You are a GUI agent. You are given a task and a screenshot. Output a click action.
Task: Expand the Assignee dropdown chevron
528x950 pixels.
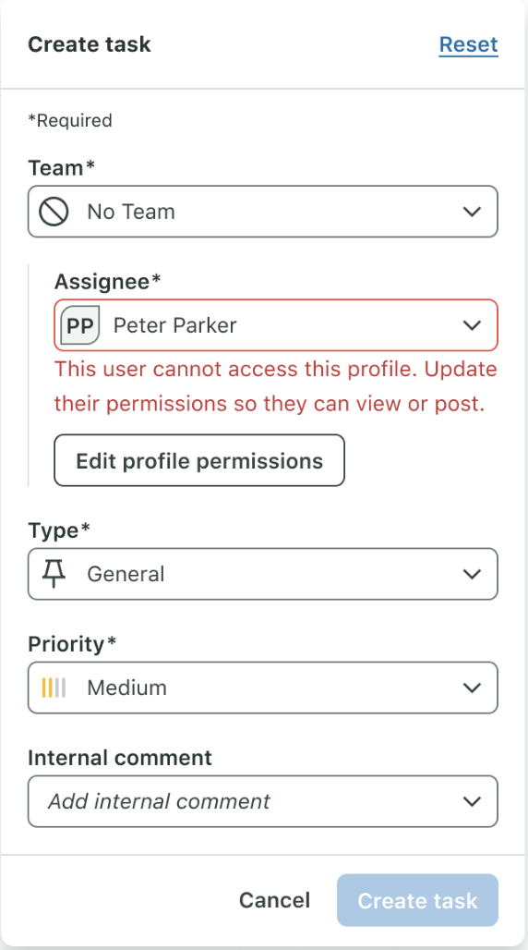point(472,325)
